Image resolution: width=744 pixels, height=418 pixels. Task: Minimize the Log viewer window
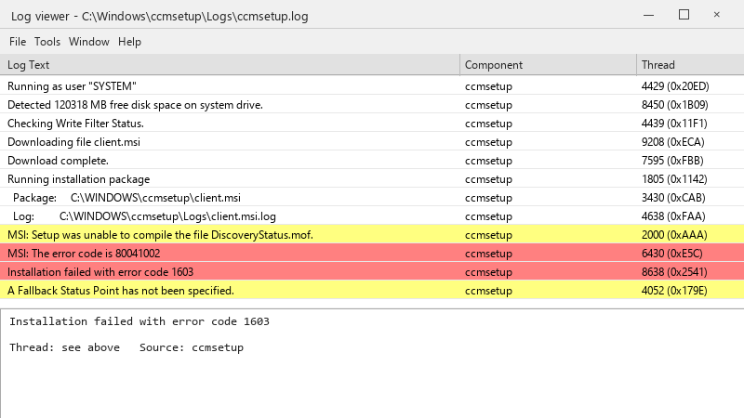click(x=648, y=15)
